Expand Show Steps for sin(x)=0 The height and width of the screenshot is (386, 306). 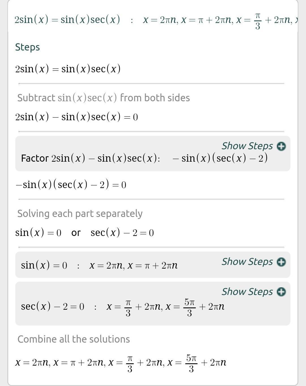tap(247, 262)
